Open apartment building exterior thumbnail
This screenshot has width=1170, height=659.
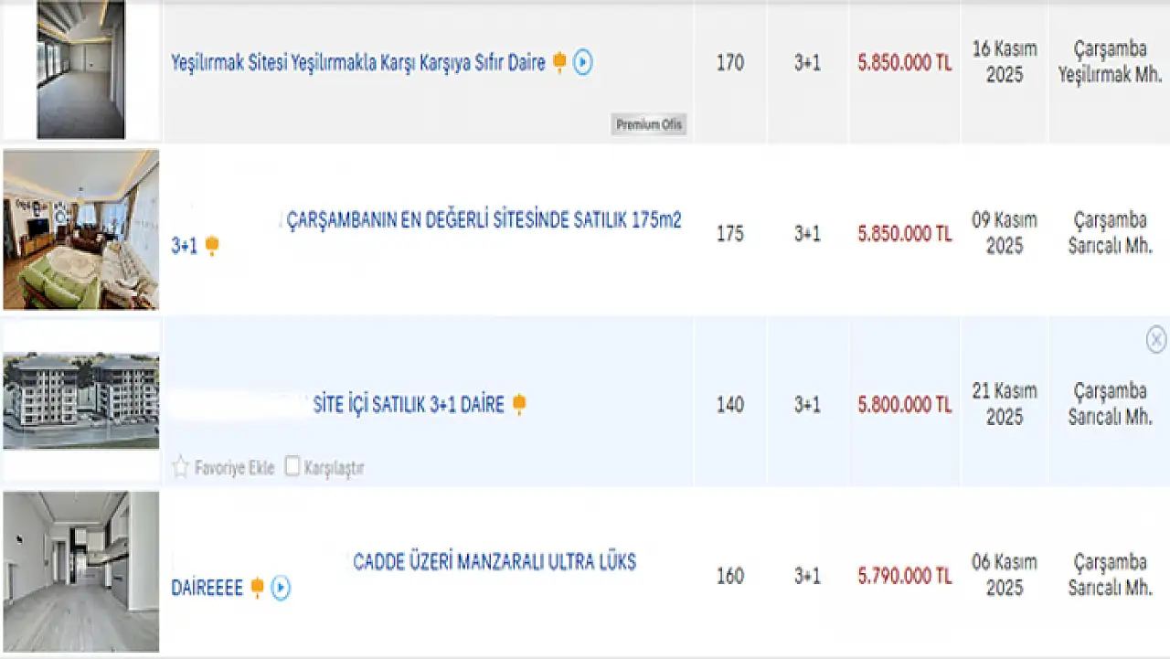80,400
